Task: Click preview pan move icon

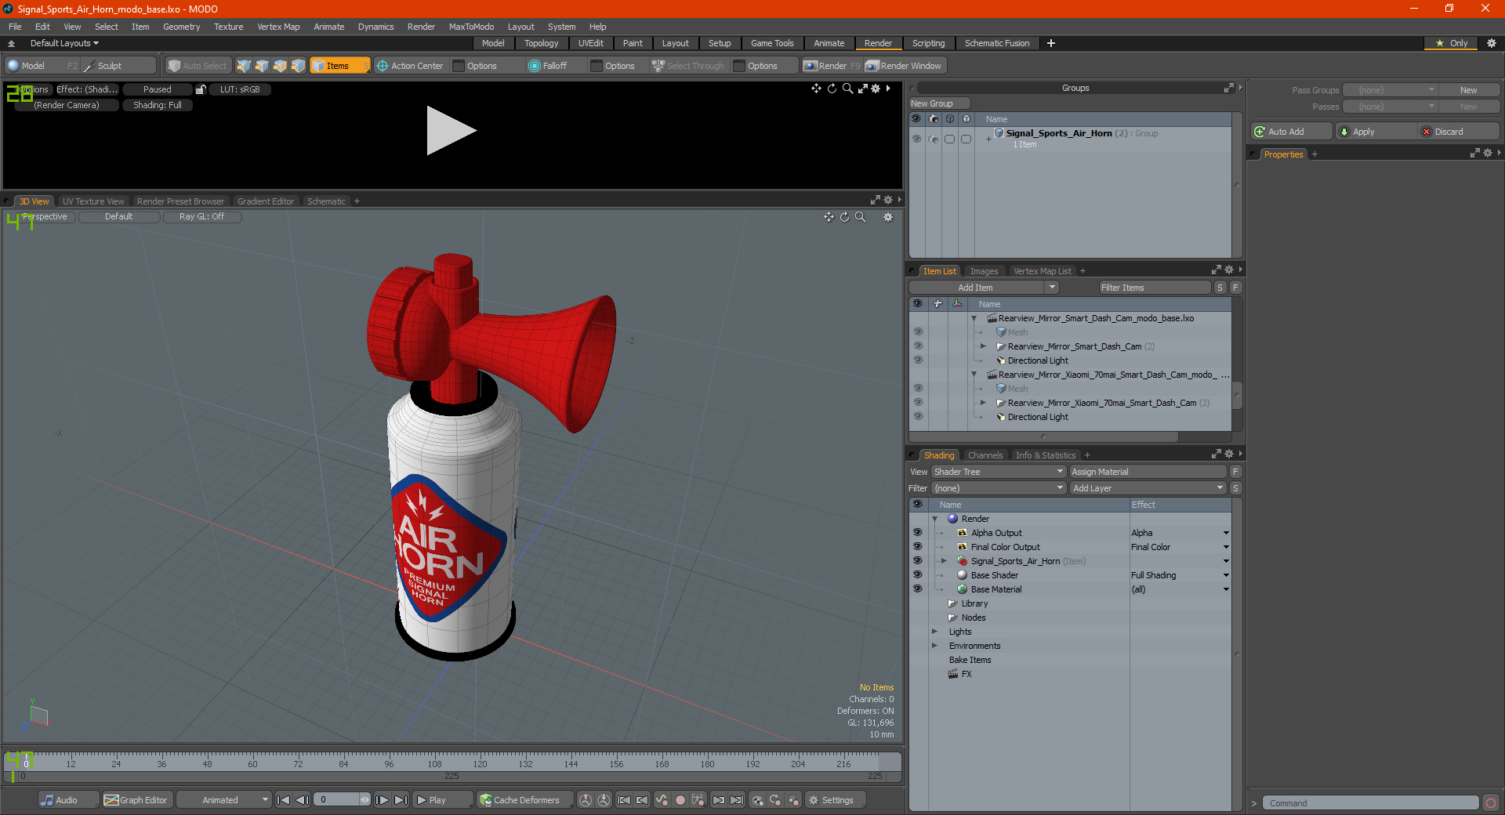Action: [x=816, y=89]
